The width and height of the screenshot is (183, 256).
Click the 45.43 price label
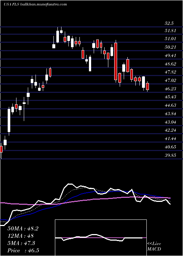click(x=170, y=97)
